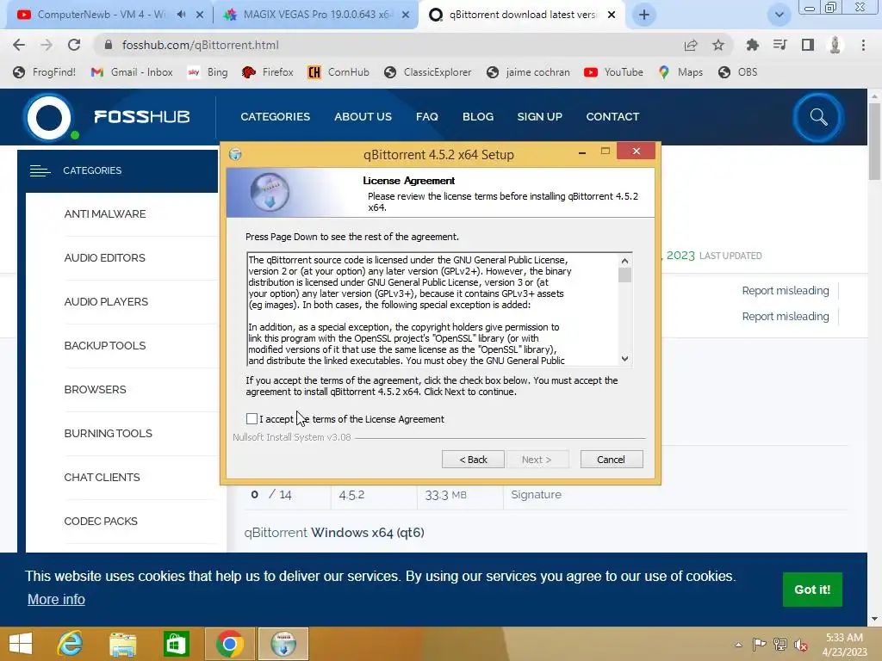This screenshot has height=661, width=882.
Task: Open AUDIO PLAYERS category
Action: pos(106,302)
